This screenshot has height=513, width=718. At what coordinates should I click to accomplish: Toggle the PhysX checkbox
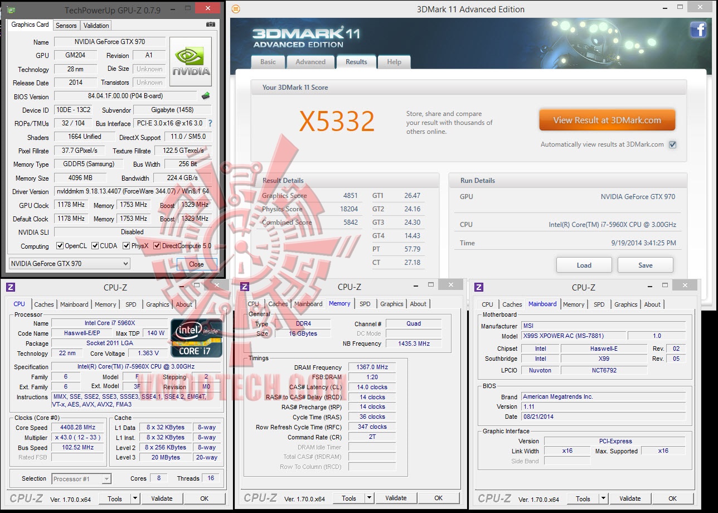127,246
